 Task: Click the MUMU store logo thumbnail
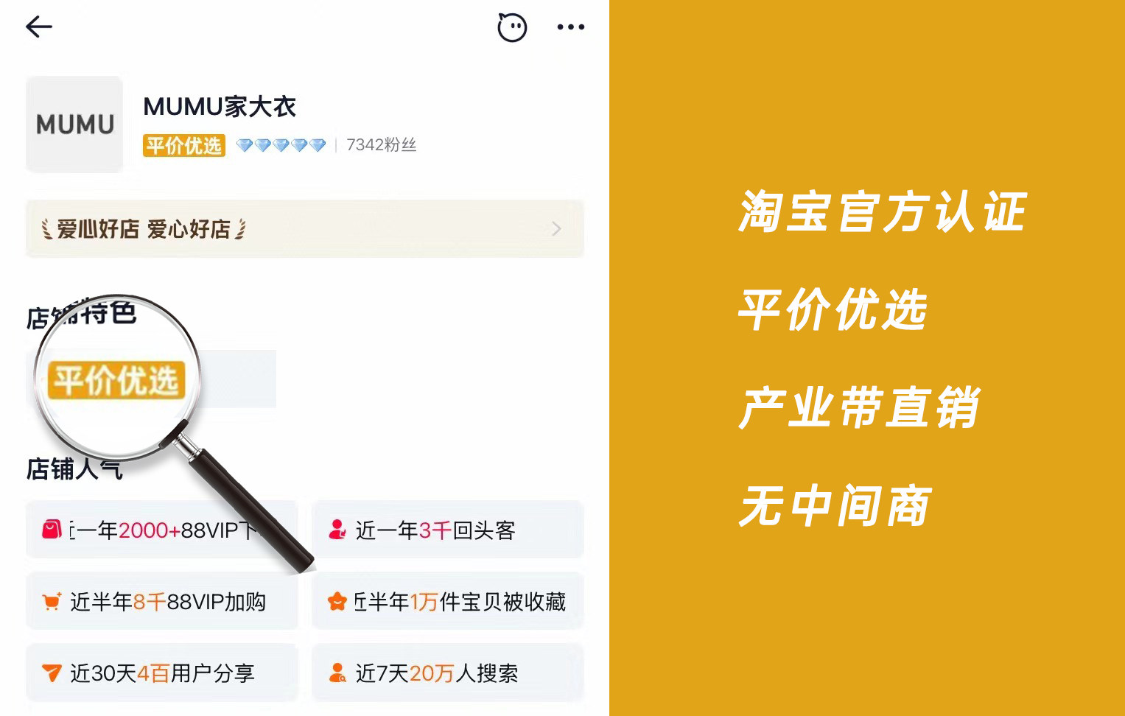click(x=74, y=124)
